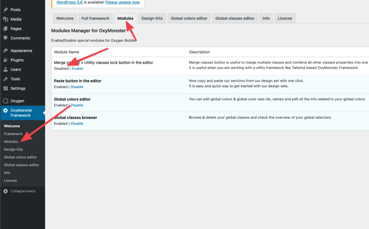
Task: Click the Oxygen logo icon
Action: 6,101
